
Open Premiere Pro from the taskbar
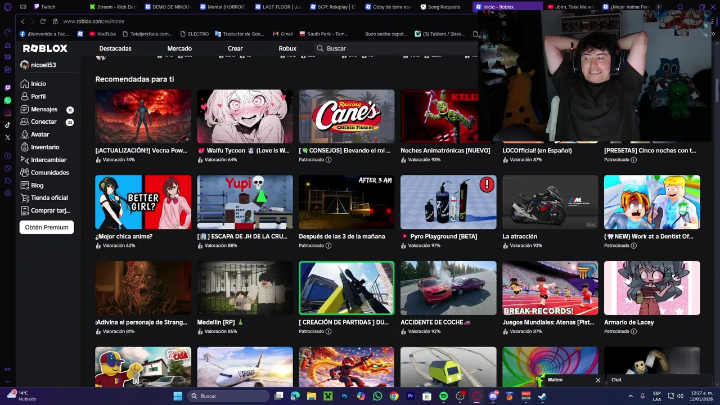[411, 396]
